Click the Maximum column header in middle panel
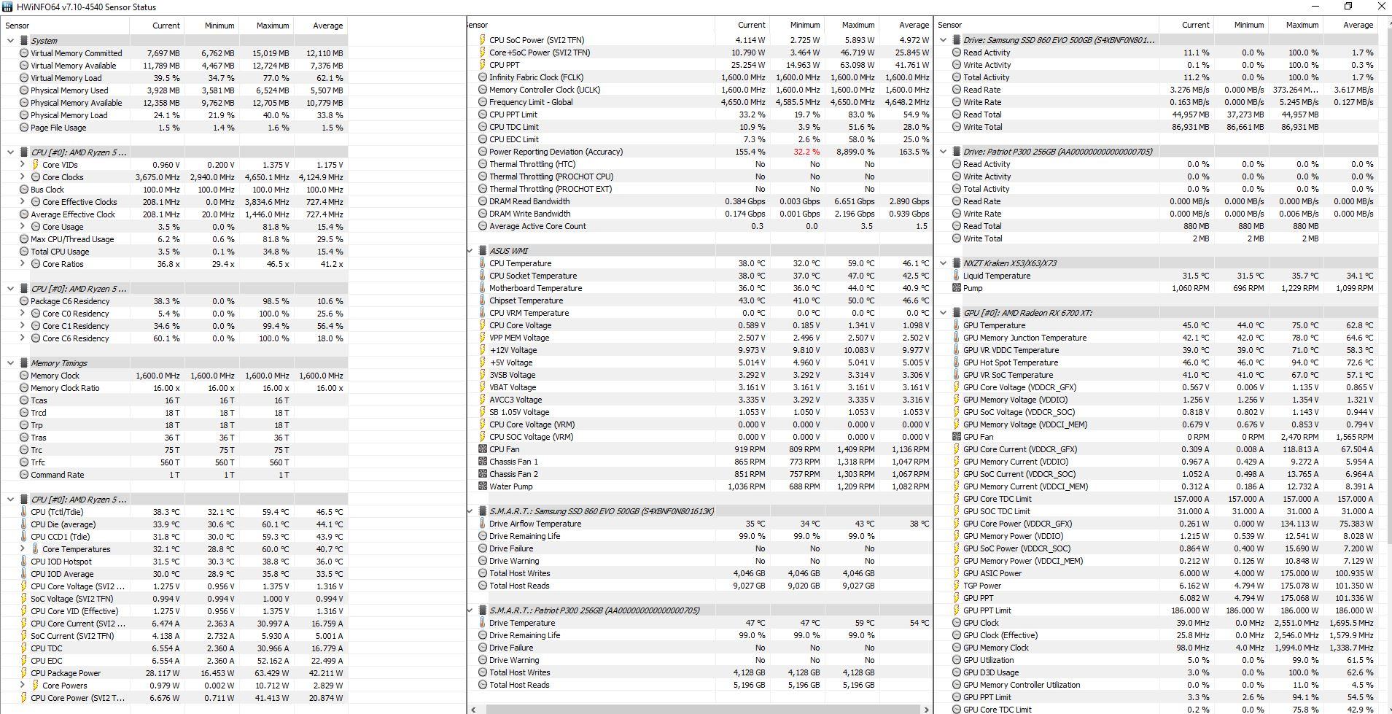Viewport: 1392px width, 714px height. pyautogui.click(x=850, y=25)
